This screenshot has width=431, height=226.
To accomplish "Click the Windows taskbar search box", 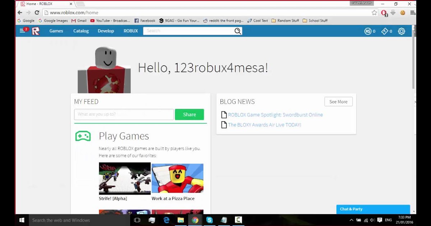I will point(79,220).
